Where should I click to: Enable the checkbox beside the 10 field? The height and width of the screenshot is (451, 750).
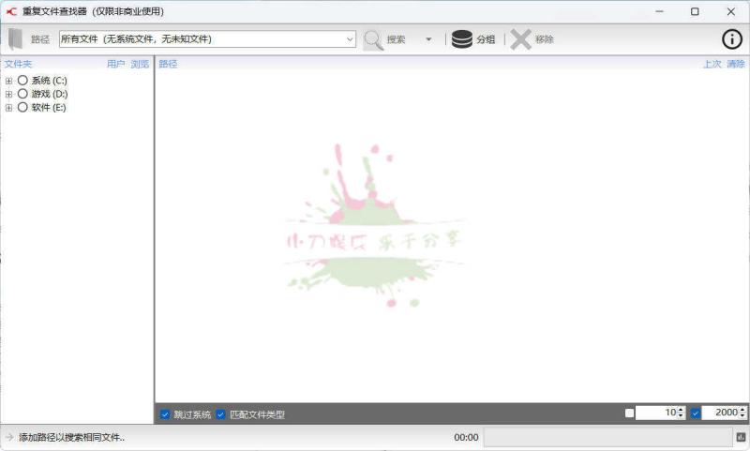coord(629,413)
